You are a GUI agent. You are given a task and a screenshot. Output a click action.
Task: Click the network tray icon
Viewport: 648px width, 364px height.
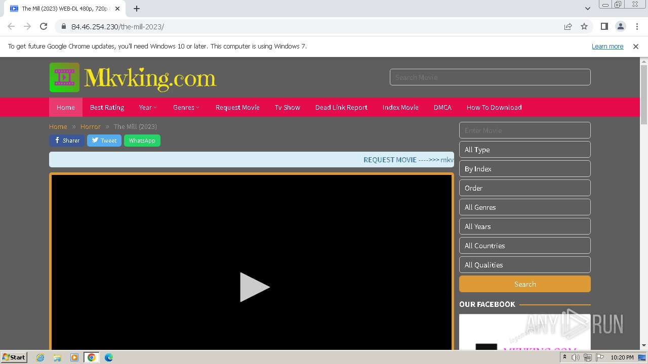(588, 357)
